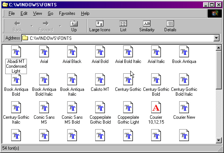Click the folder icon in Address bar

coord(25,38)
